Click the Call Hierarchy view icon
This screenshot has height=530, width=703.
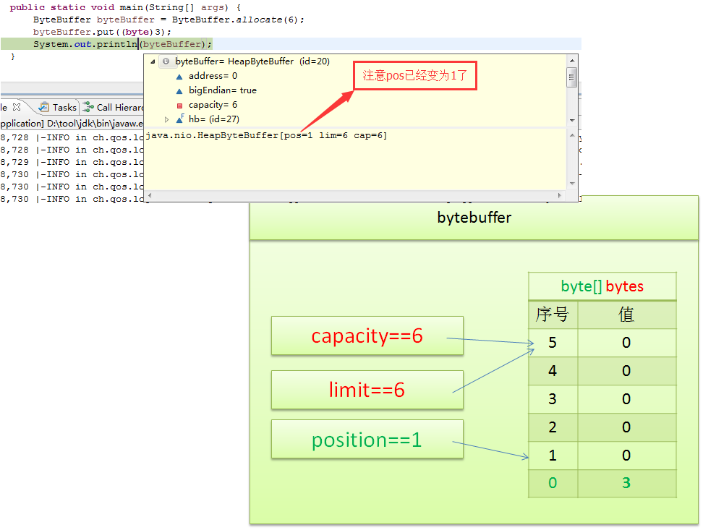[x=88, y=107]
